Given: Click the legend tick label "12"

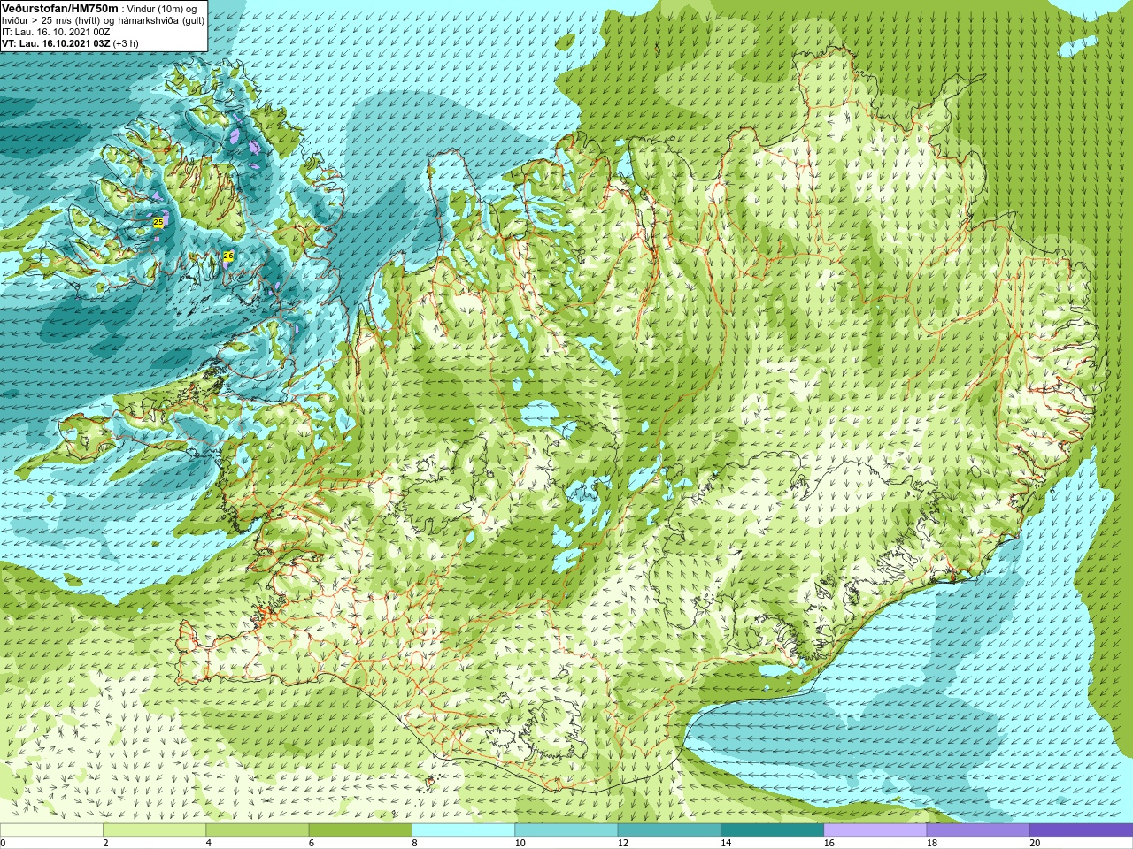Looking at the screenshot, I should point(623,843).
